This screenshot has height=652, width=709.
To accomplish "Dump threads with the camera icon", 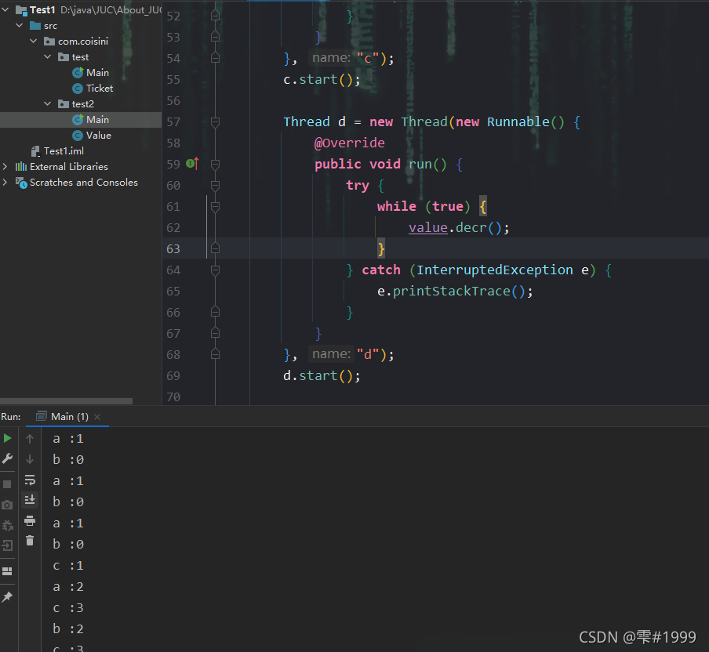I will [x=7, y=505].
